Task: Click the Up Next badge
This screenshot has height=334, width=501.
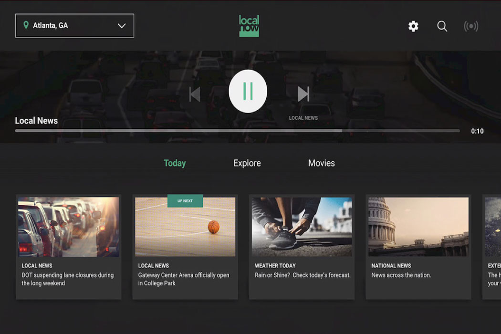Action: tap(185, 201)
